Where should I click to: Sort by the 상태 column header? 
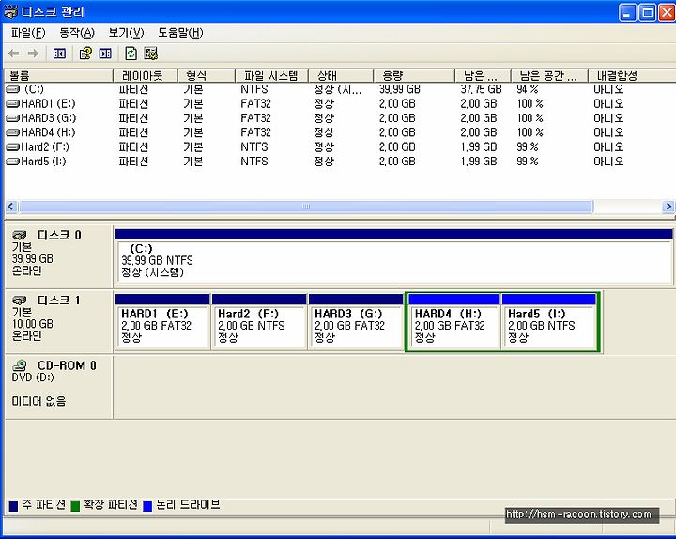point(341,76)
